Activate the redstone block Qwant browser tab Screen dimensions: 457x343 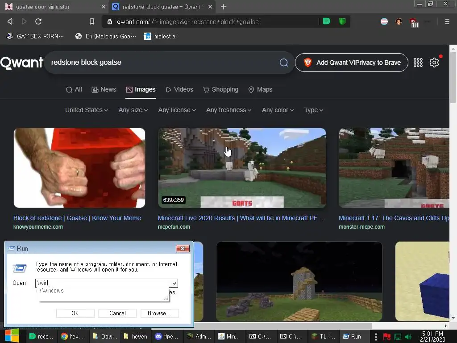click(162, 7)
